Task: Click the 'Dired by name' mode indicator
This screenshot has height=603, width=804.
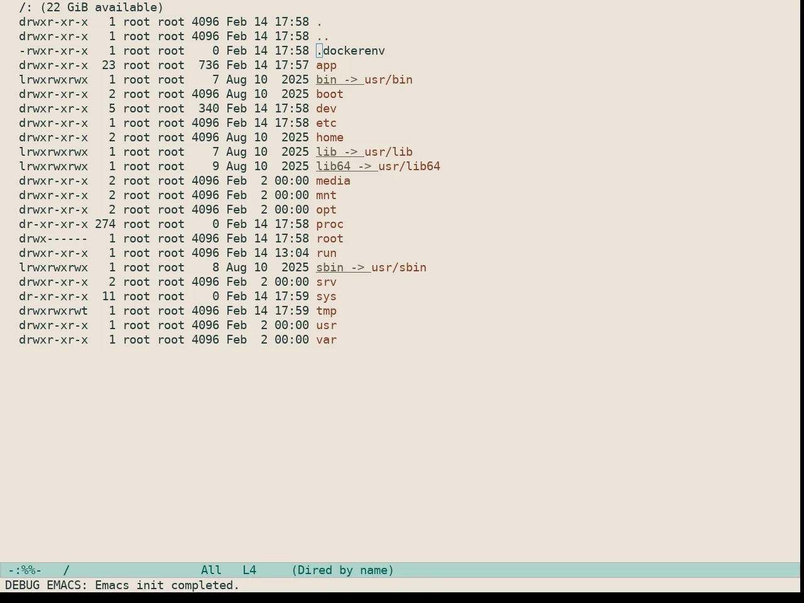Action: coord(343,570)
